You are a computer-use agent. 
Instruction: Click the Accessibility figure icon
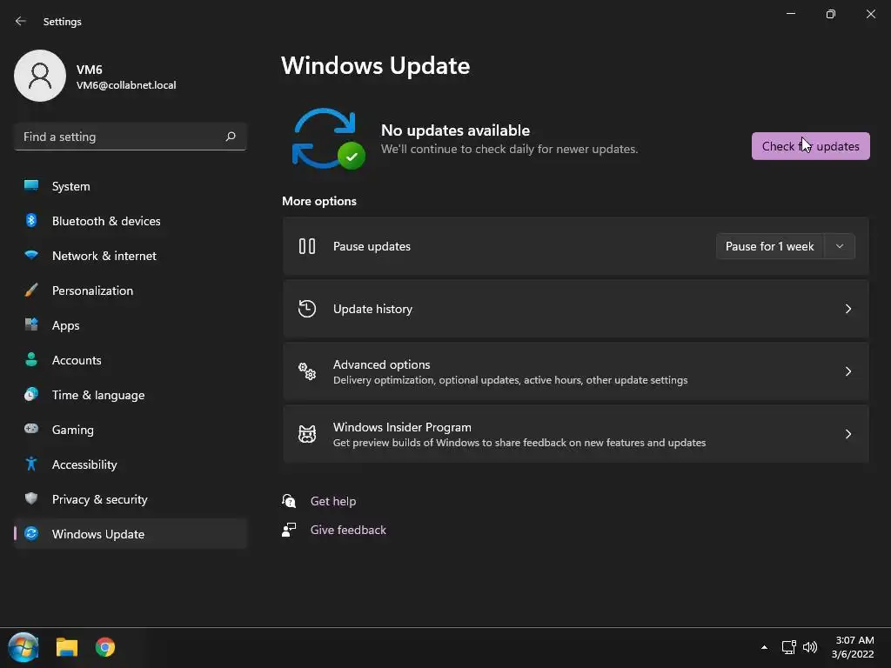31,464
